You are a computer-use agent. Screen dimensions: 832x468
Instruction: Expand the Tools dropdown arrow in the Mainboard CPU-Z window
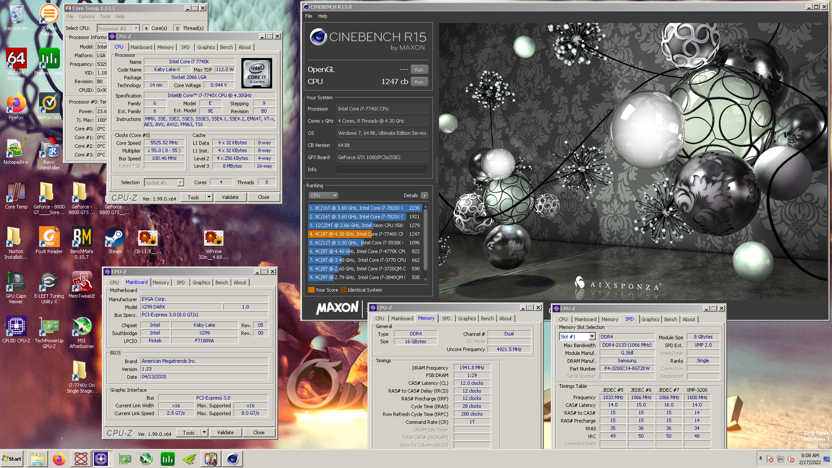tap(204, 432)
